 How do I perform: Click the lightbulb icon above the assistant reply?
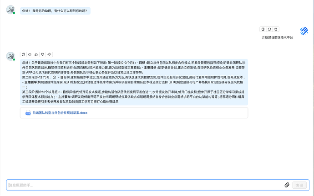[49, 54]
